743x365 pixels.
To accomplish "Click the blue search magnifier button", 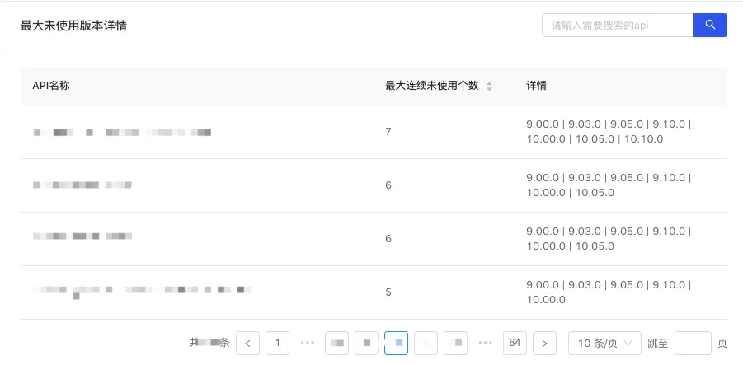I will point(709,25).
